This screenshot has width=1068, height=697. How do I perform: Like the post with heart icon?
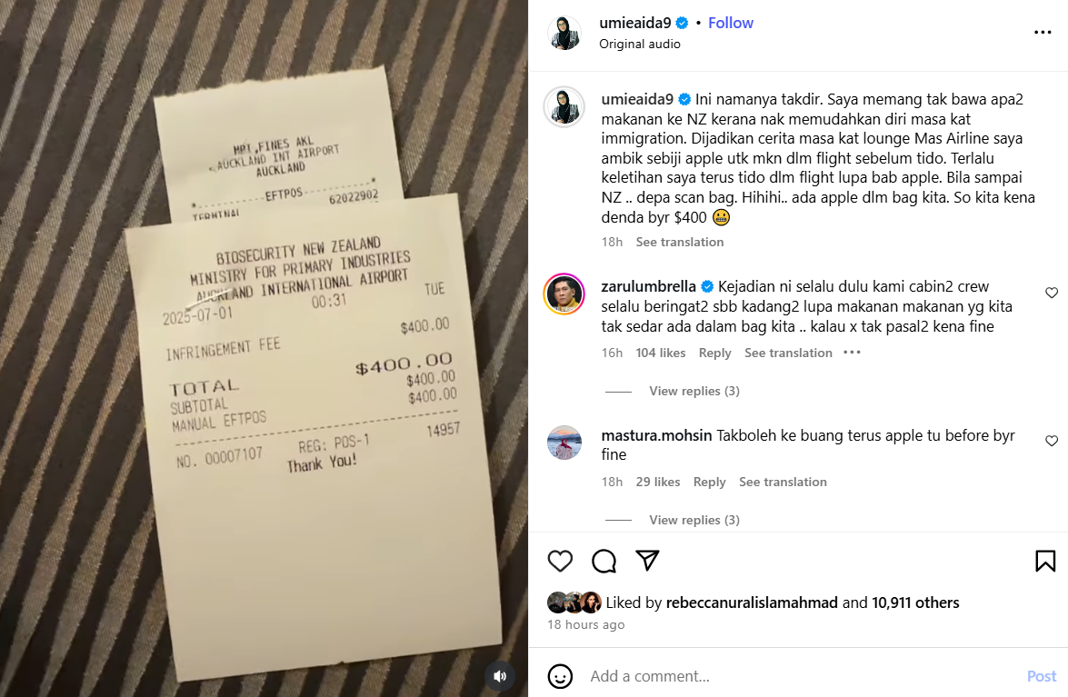(x=560, y=561)
